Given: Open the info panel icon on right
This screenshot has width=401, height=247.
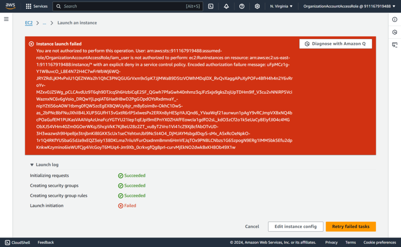Looking at the screenshot, I should [395, 19].
